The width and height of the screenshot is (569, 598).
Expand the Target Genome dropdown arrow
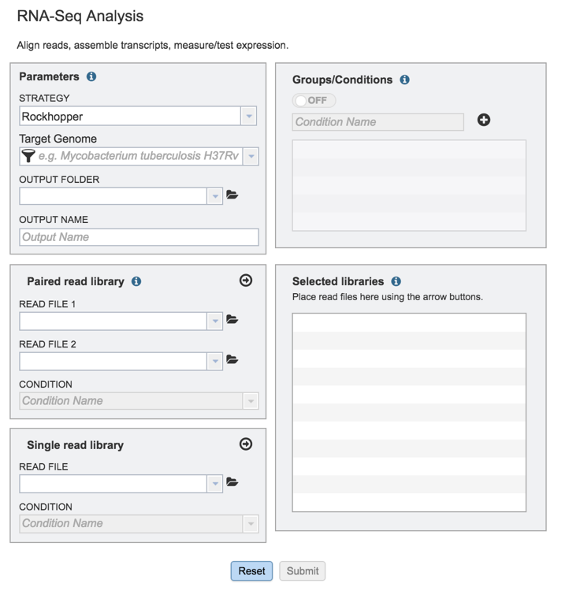click(x=251, y=156)
